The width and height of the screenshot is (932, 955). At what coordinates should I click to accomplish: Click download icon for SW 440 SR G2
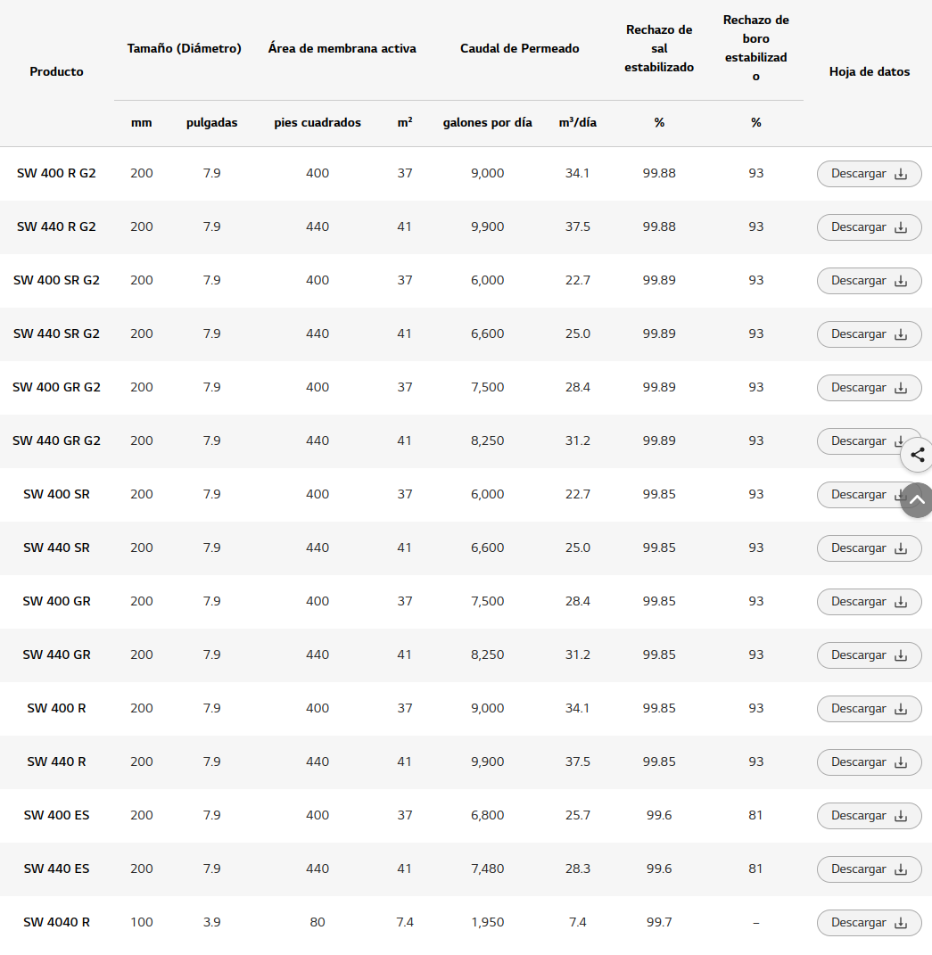(x=901, y=334)
